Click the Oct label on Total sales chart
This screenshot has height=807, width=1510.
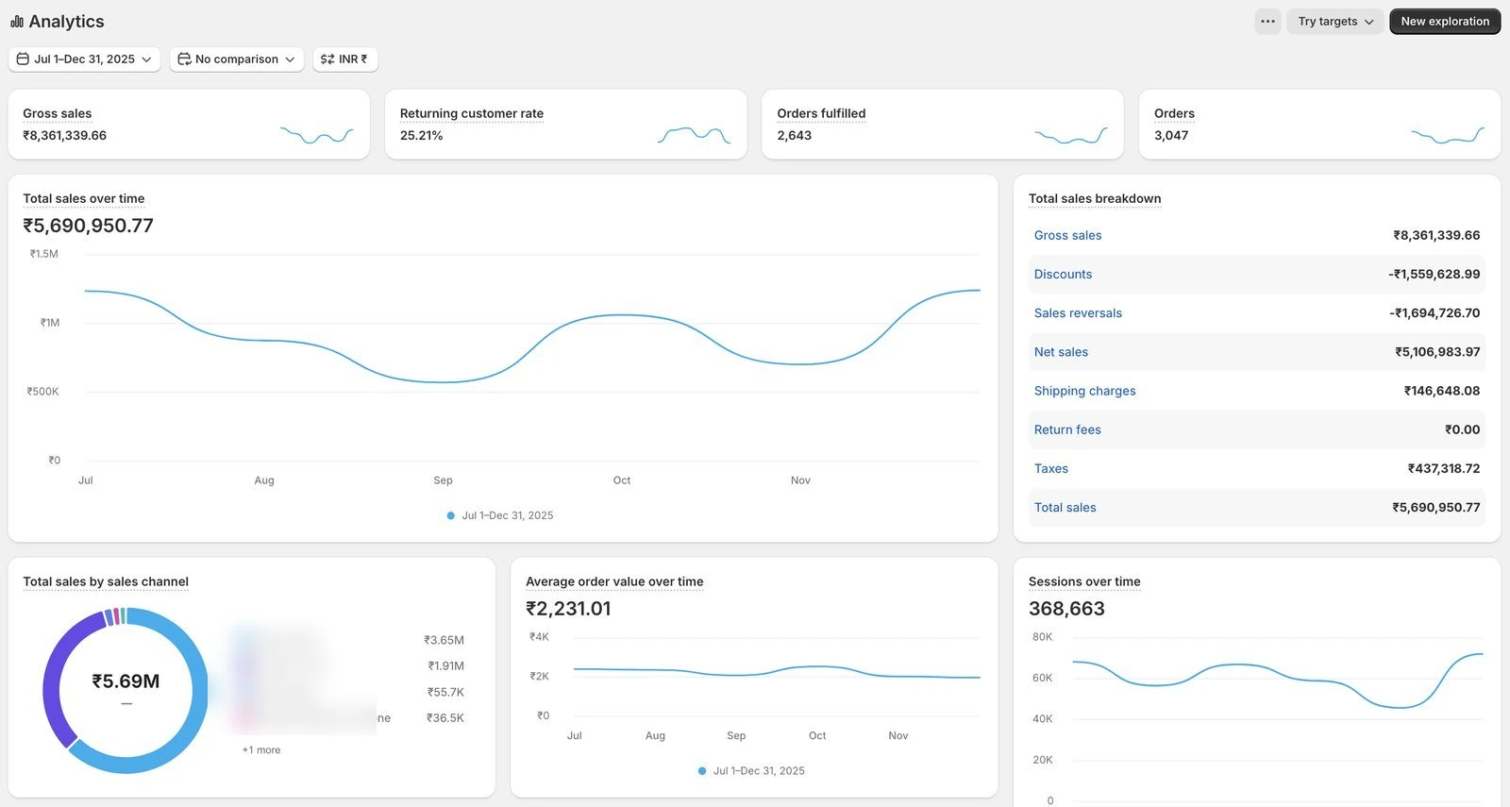pyautogui.click(x=622, y=480)
